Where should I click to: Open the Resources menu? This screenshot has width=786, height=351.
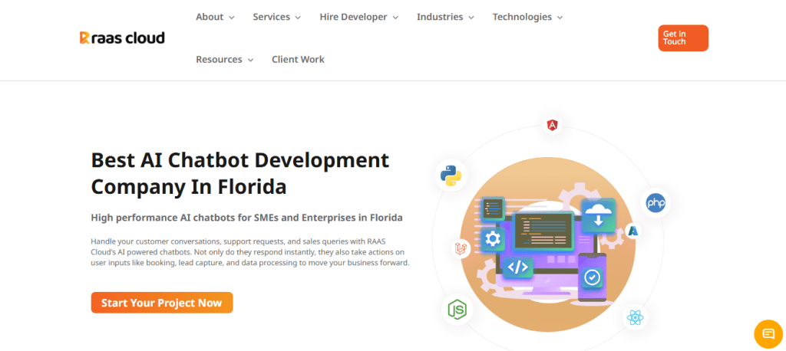(x=225, y=60)
